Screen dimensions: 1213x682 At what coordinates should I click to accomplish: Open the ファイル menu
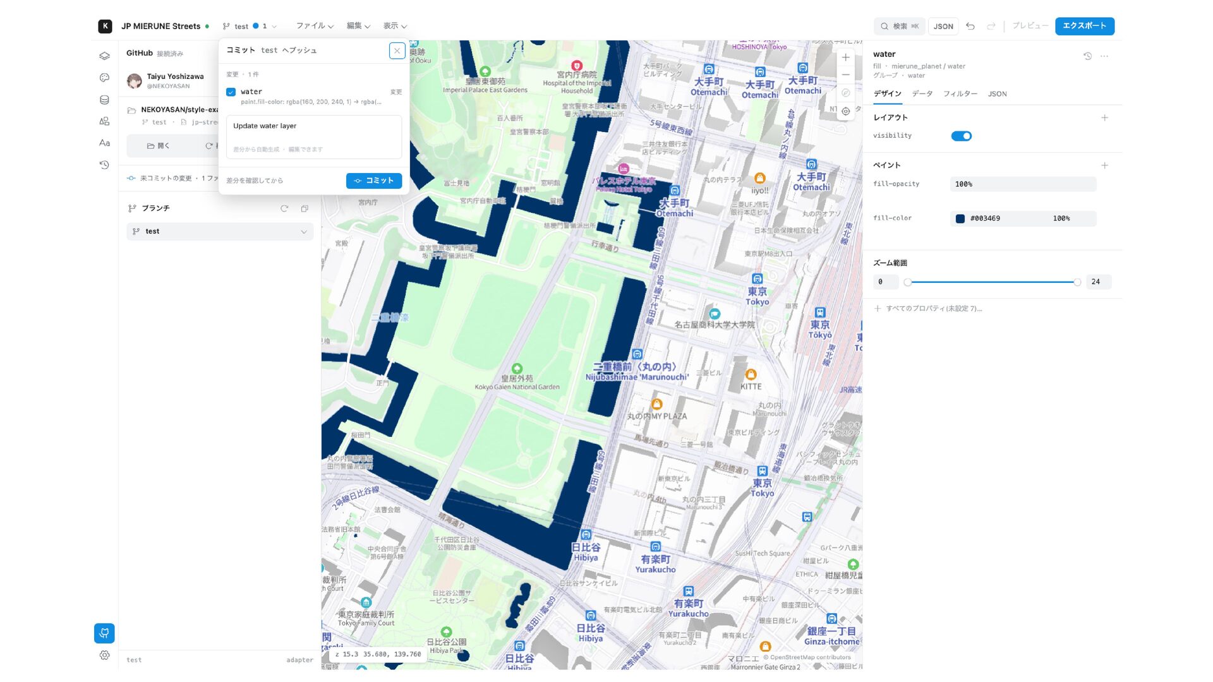pos(315,26)
